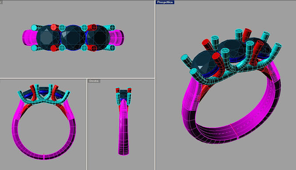Pick the cyan prongs in the Destra viewport
The width and height of the screenshot is (296, 170).
[123, 97]
